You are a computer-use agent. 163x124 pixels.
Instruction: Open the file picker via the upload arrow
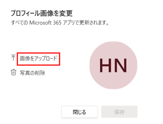pos(13,58)
